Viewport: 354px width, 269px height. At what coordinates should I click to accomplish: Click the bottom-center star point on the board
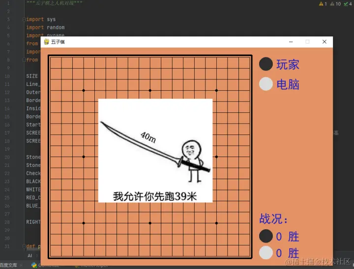150,223
